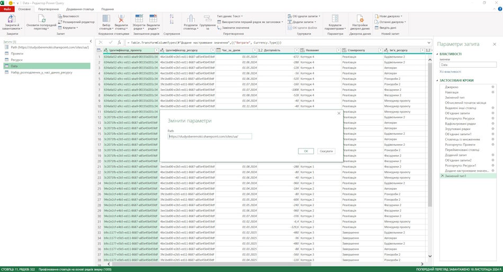This screenshot has height=272, width=503.
Task: Sort ascending with top sort icon
Action: (x=172, y=16)
